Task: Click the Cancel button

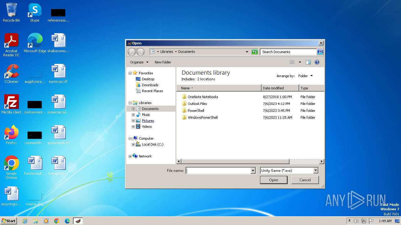Action: pos(305,180)
